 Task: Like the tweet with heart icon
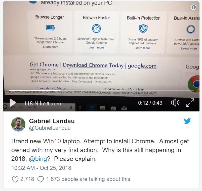click(x=15, y=179)
